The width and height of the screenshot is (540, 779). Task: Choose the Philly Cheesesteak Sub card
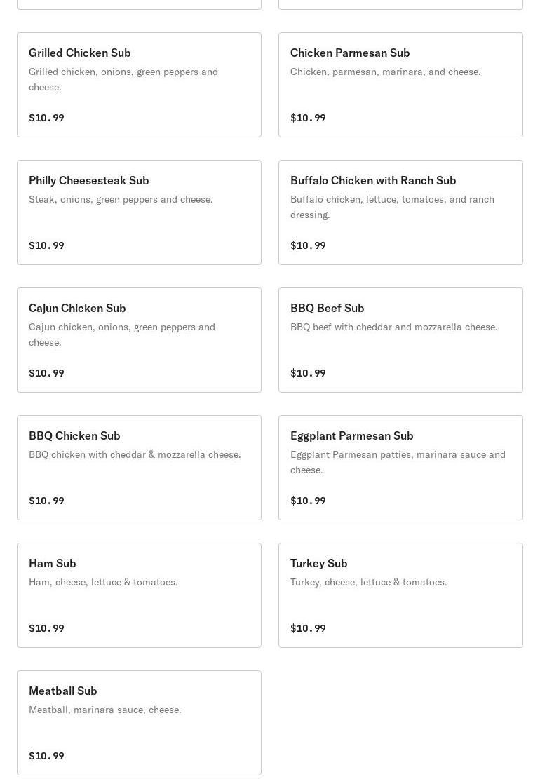[139, 212]
